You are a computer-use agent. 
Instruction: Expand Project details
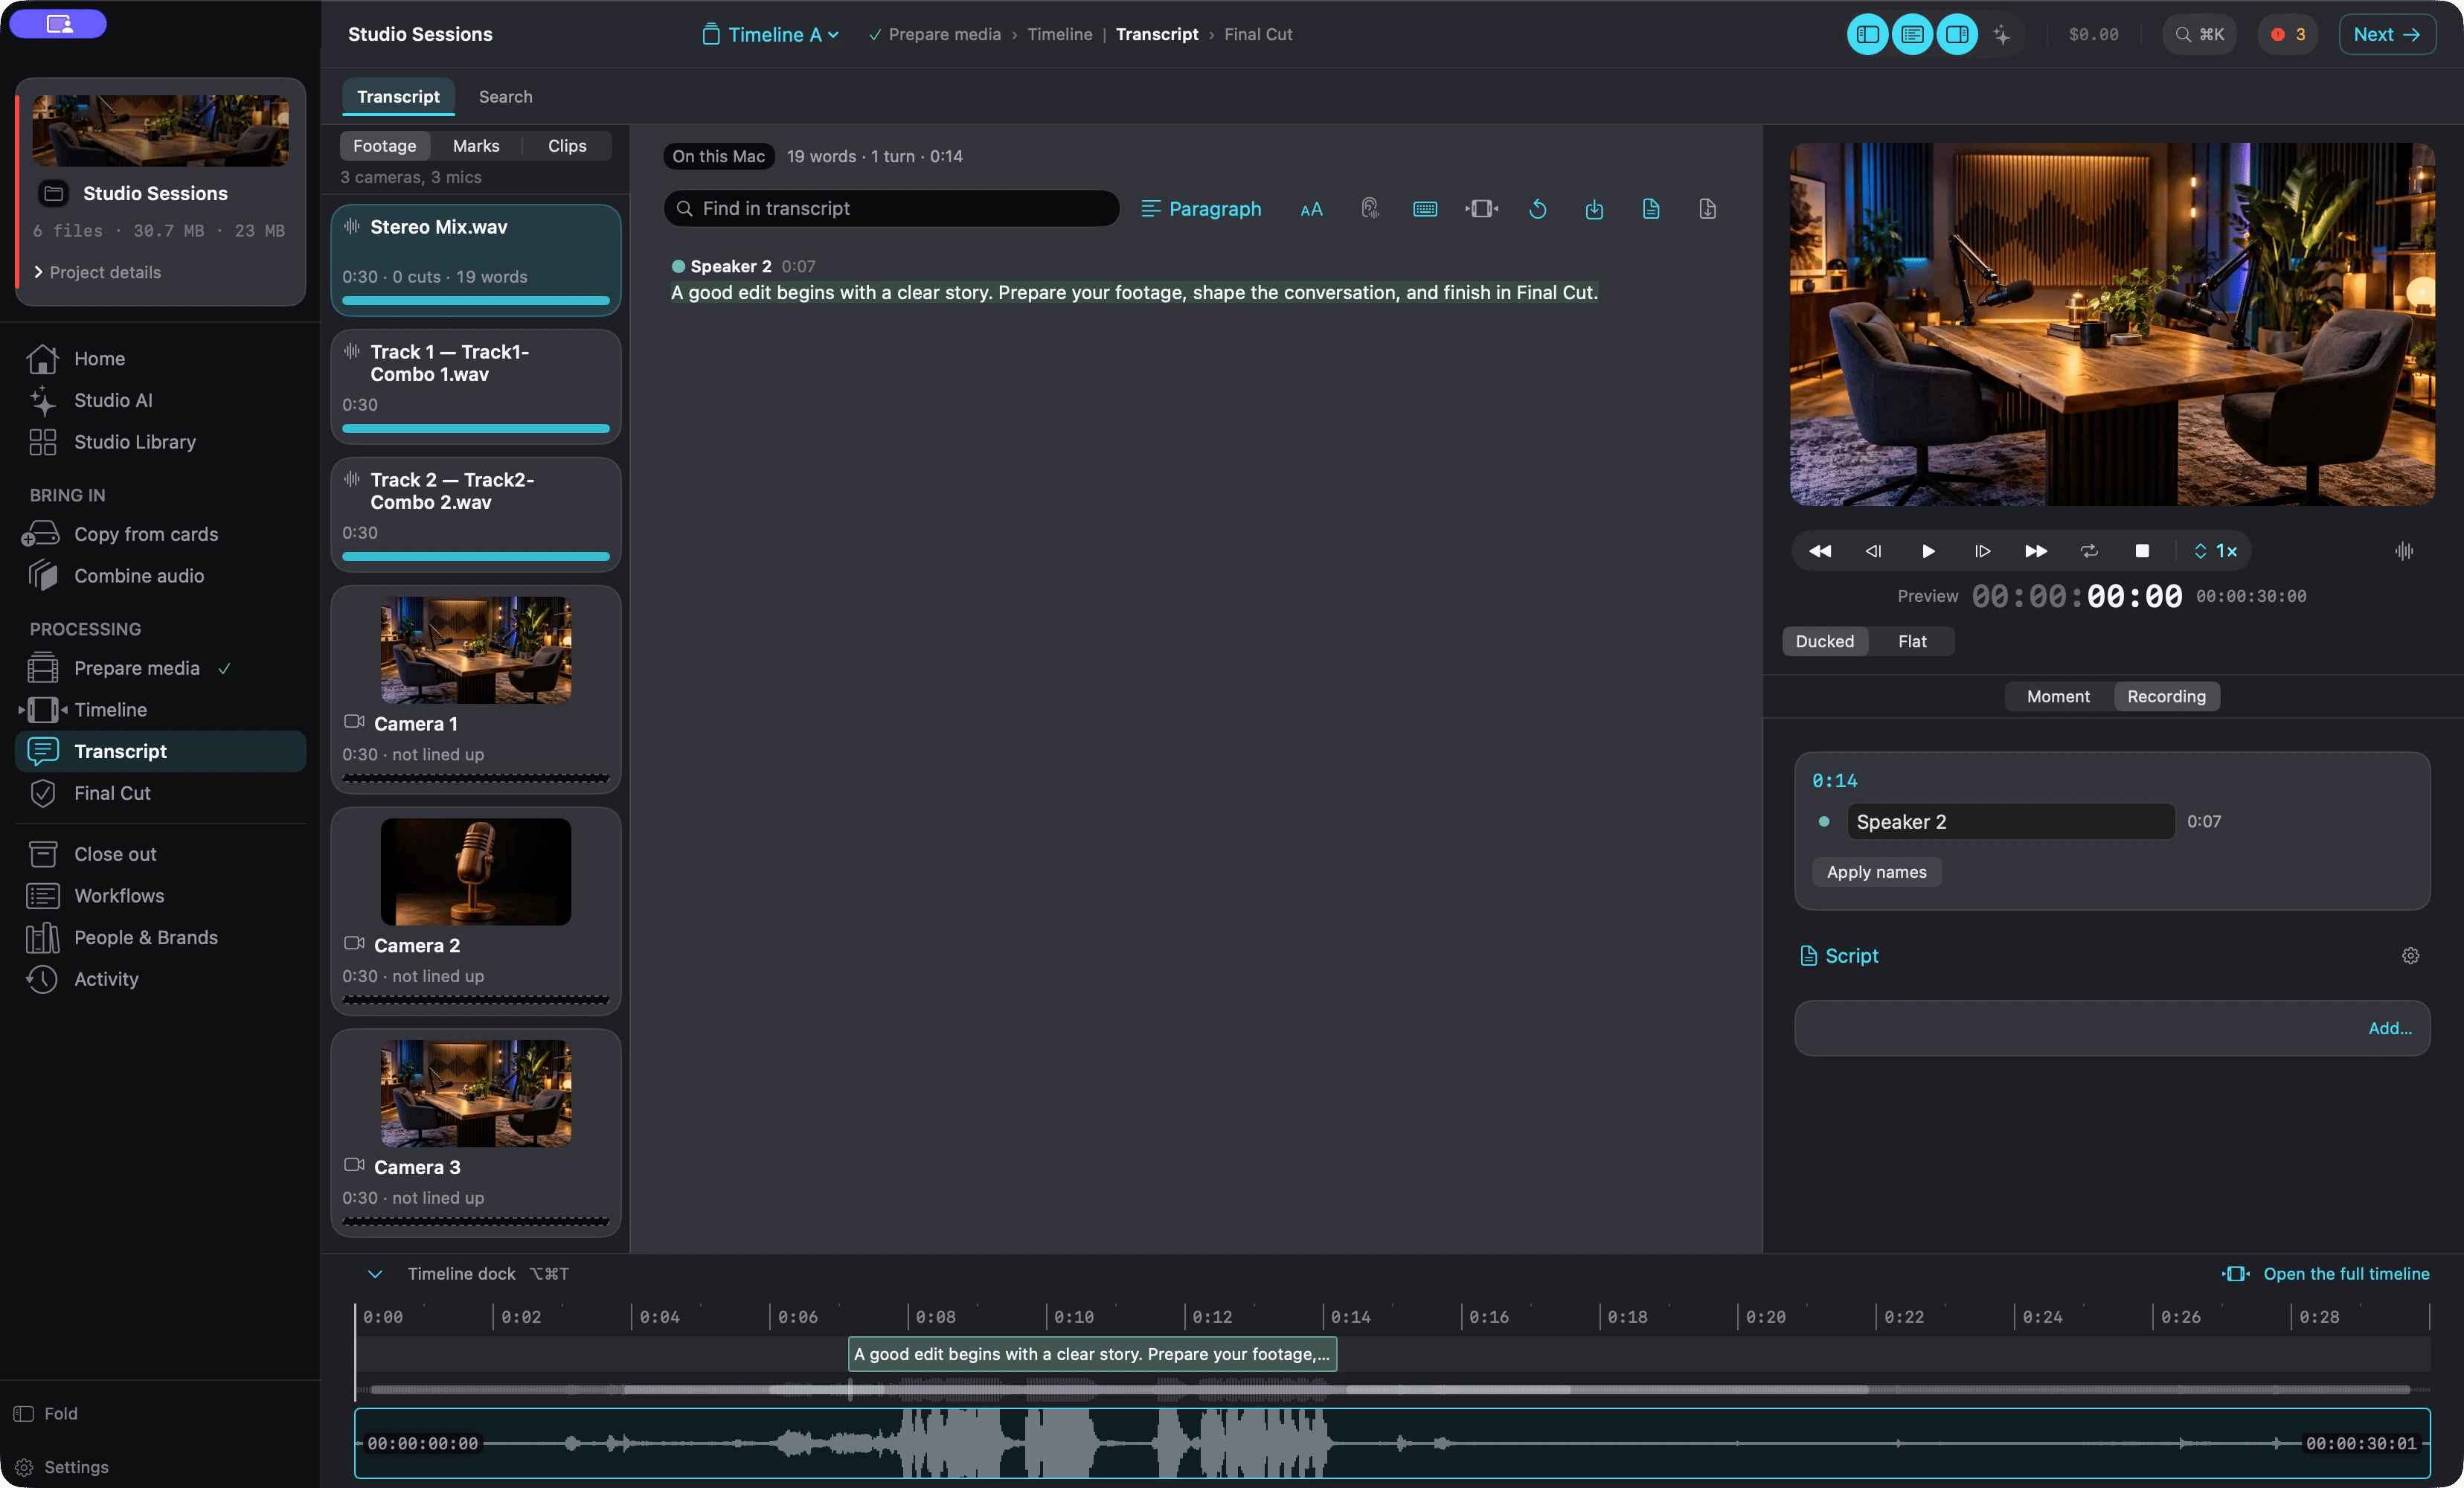97,272
